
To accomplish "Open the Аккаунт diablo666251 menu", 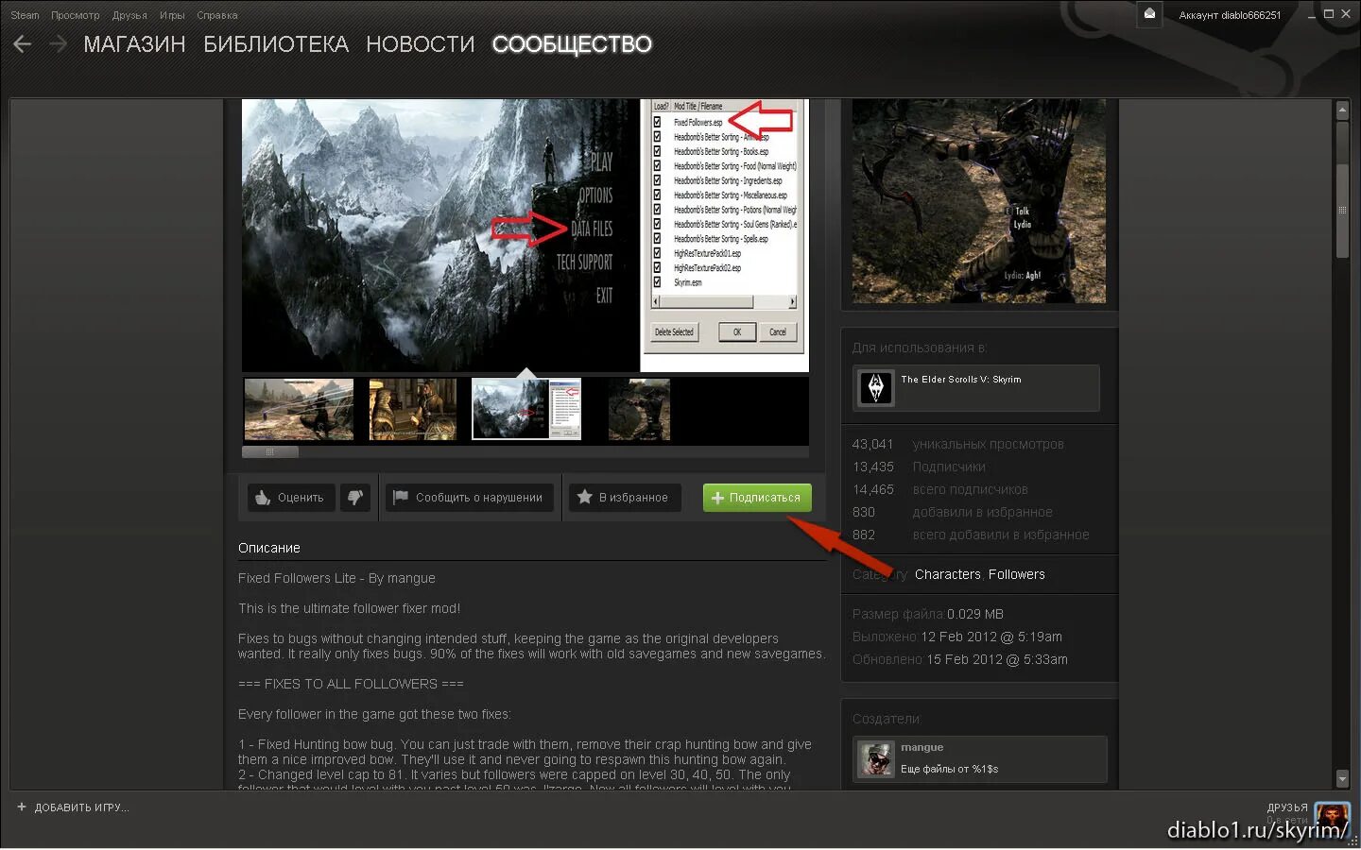I will coord(1230,15).
